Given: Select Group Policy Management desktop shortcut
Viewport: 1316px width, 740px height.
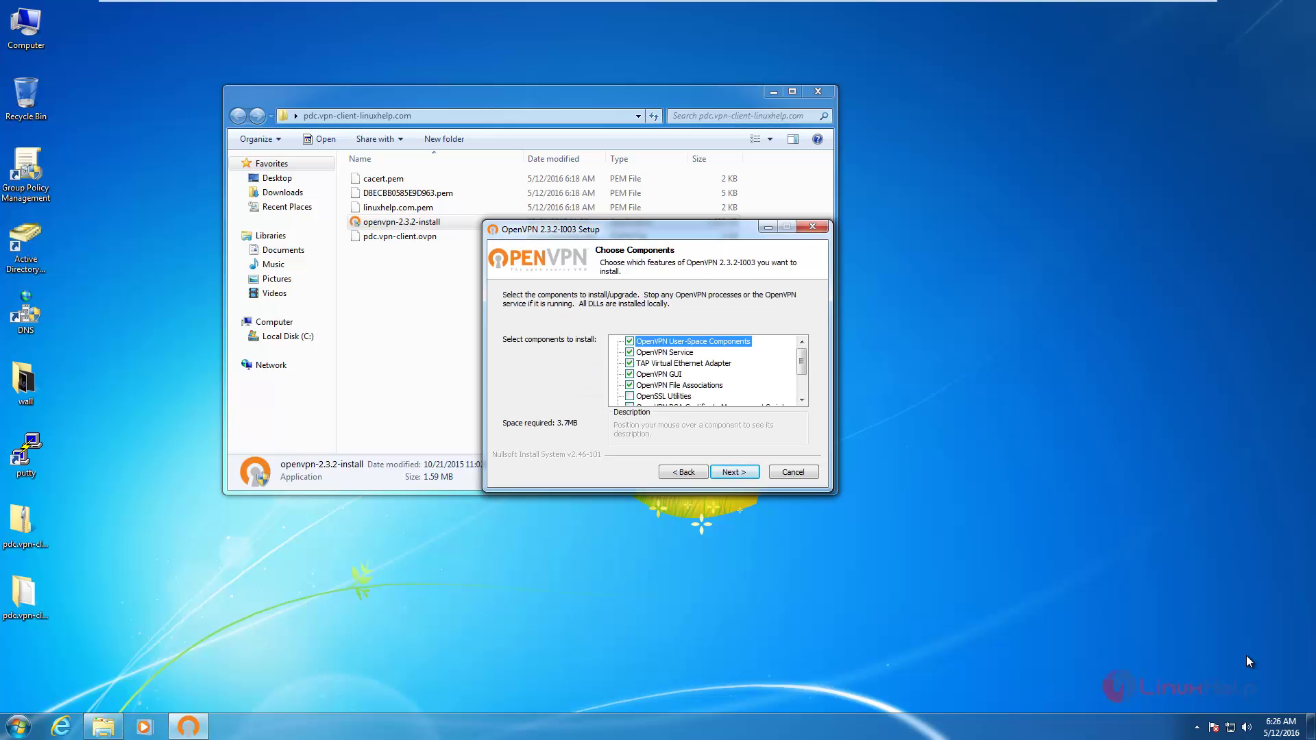Looking at the screenshot, I should 26,175.
